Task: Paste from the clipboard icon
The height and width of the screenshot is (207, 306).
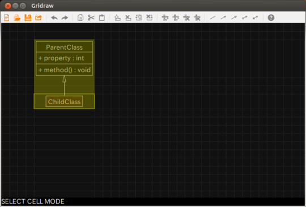Action: pyautogui.click(x=101, y=18)
